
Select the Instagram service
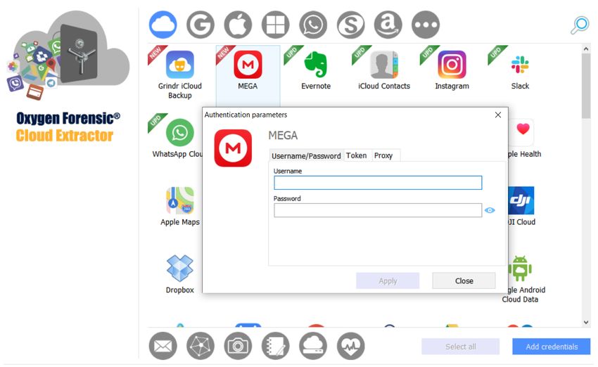pos(452,70)
